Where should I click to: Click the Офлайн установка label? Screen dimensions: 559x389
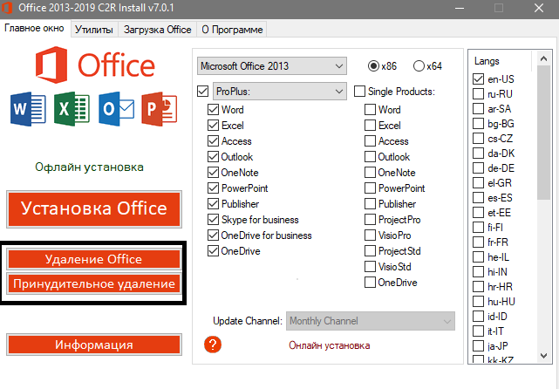[89, 167]
